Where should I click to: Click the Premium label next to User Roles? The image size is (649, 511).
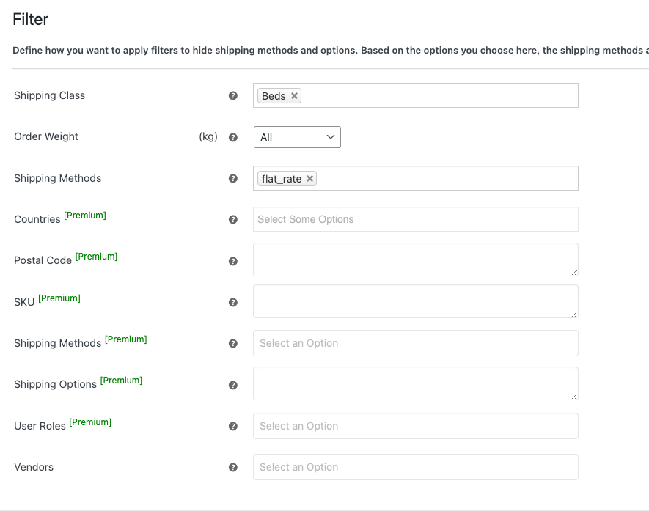pos(90,422)
